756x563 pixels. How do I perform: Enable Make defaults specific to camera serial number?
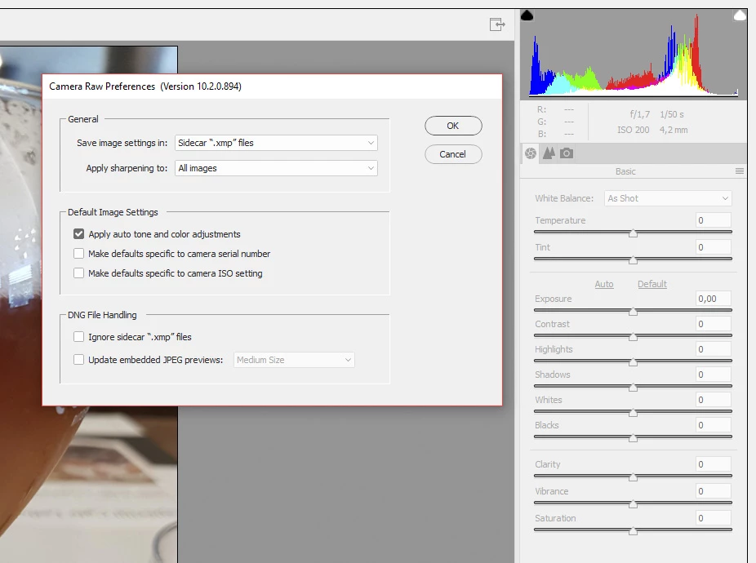(x=78, y=254)
